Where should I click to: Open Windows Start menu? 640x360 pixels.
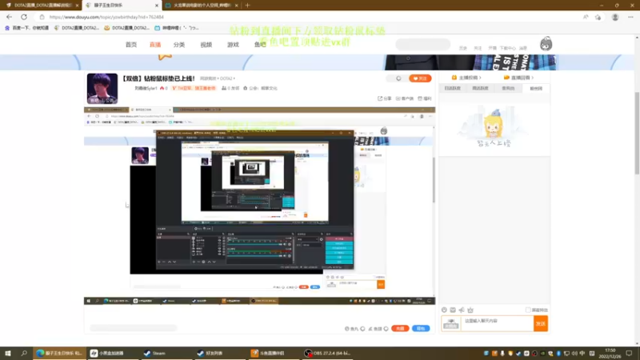8,353
